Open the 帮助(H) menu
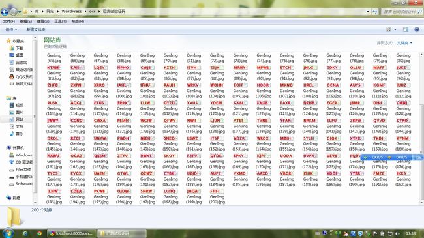 [78, 21]
